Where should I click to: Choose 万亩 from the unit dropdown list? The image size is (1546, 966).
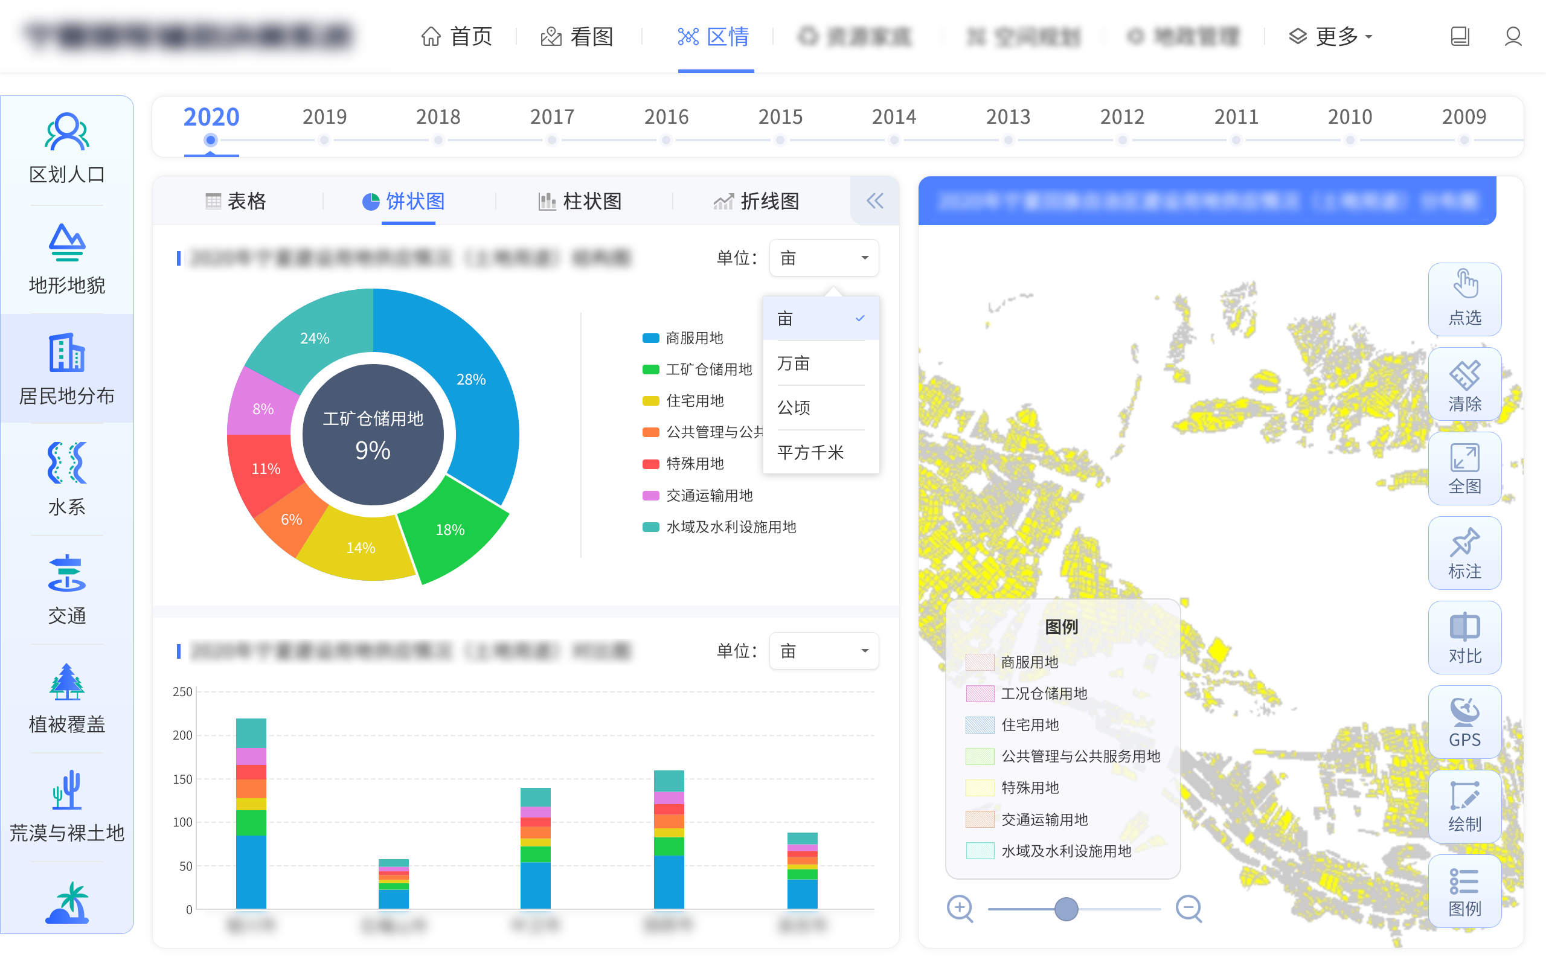(794, 363)
